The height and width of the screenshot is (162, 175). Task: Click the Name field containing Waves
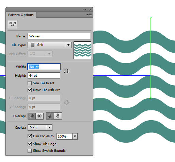[x=59, y=36]
